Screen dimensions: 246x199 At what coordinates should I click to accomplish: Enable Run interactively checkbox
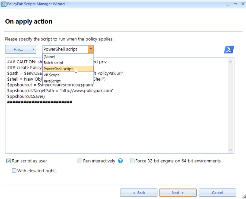[80, 161]
